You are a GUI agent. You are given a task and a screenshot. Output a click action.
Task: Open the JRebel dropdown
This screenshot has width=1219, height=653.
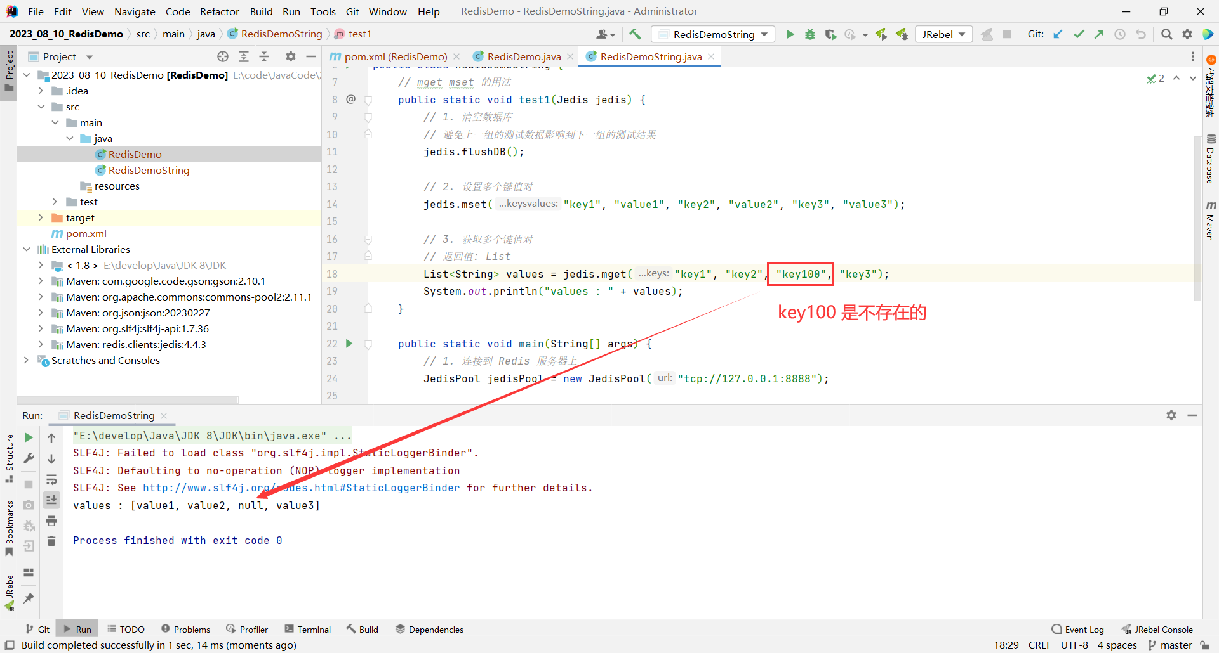pos(944,34)
